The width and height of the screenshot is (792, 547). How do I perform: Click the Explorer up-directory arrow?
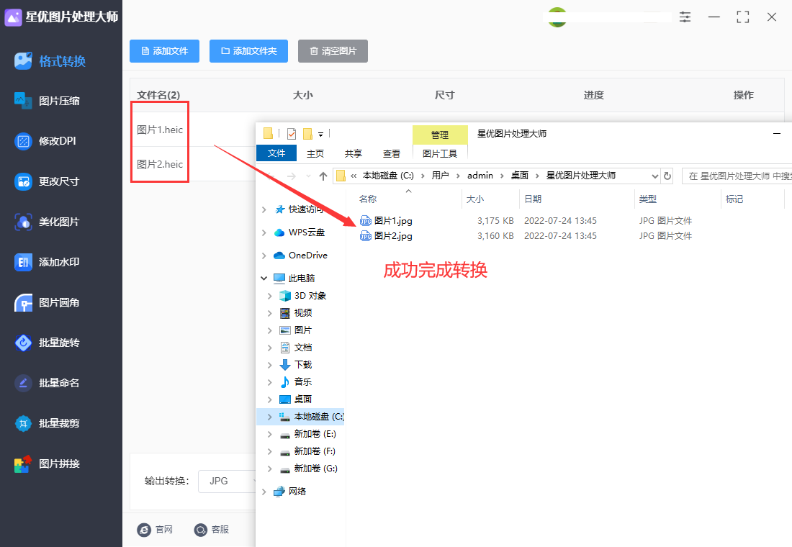tap(323, 176)
